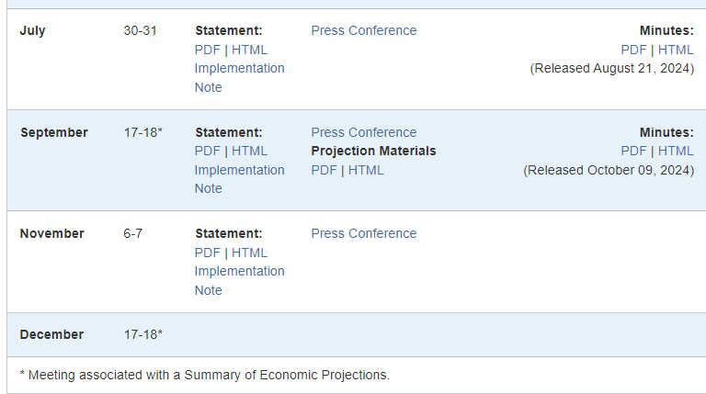The width and height of the screenshot is (706, 394).
Task: Open the November statement PDF link
Action: [208, 253]
